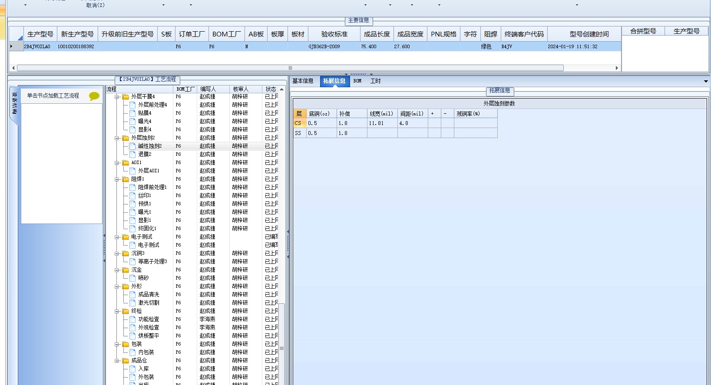This screenshot has height=385, width=711.
Task: Click the folder icon of 终检
Action: pyautogui.click(x=126, y=311)
